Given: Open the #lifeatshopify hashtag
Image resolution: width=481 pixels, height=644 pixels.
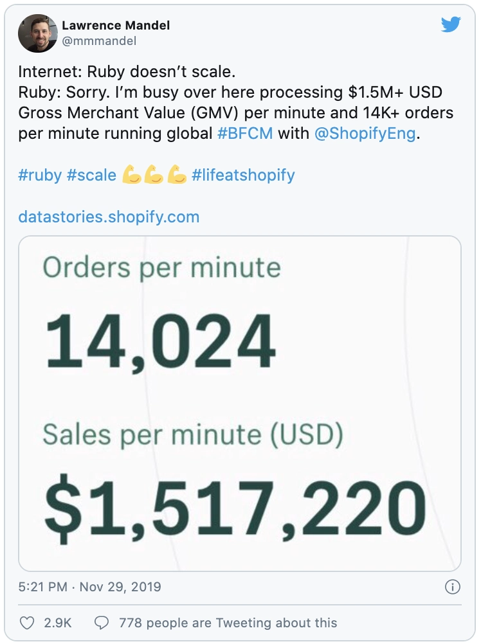Looking at the screenshot, I should 243,175.
